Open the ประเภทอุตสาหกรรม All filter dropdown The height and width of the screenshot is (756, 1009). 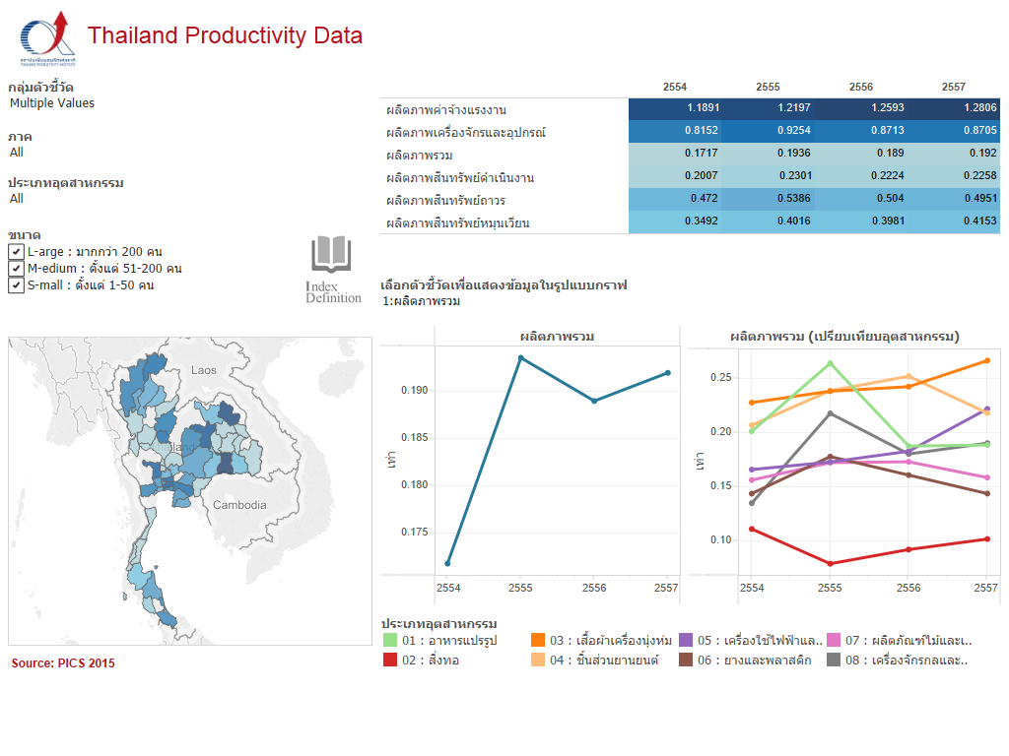(17, 199)
